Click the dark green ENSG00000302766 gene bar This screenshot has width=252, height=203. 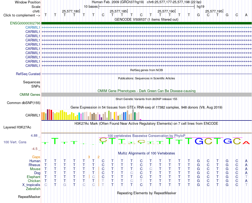coord(146,23)
